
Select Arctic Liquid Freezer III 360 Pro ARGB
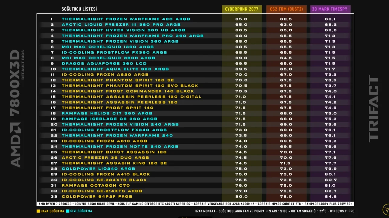click(x=121, y=25)
